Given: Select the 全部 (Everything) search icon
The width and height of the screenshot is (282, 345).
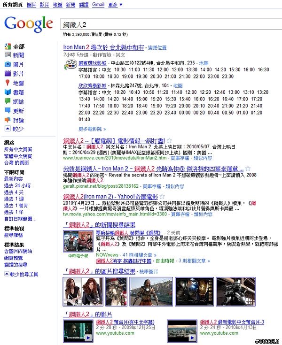Looking at the screenshot, I should pyautogui.click(x=8, y=46).
